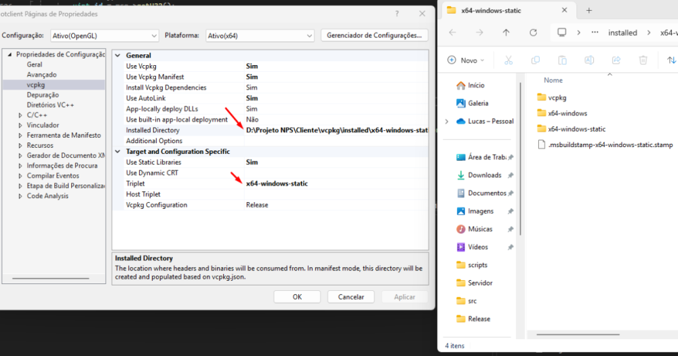Click the OK button
The image size is (678, 356).
tap(297, 297)
